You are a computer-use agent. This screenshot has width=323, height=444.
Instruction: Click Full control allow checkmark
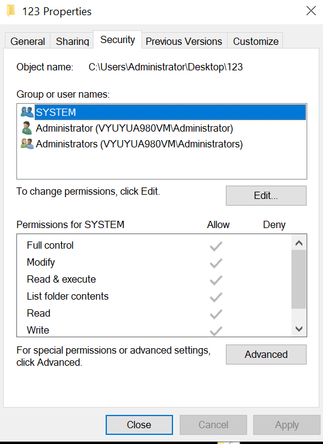[216, 246]
